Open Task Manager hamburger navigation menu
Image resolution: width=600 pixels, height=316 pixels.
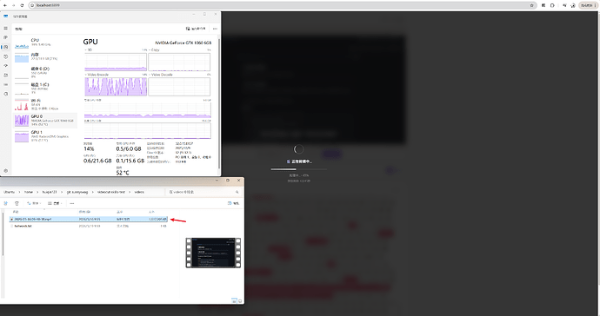(6, 29)
